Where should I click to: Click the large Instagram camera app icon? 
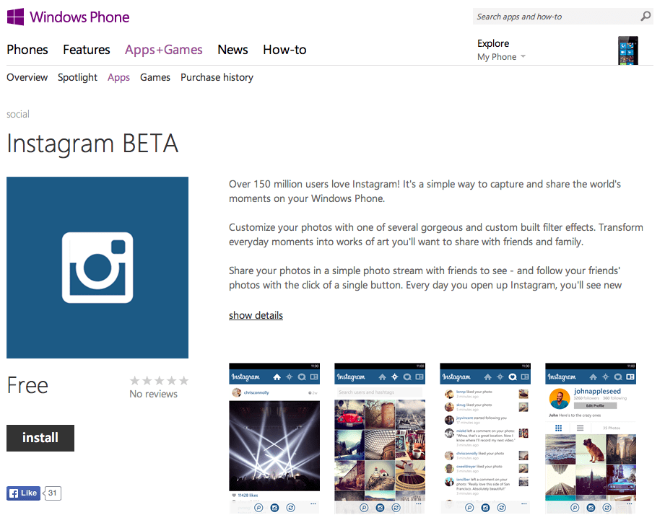tap(97, 268)
